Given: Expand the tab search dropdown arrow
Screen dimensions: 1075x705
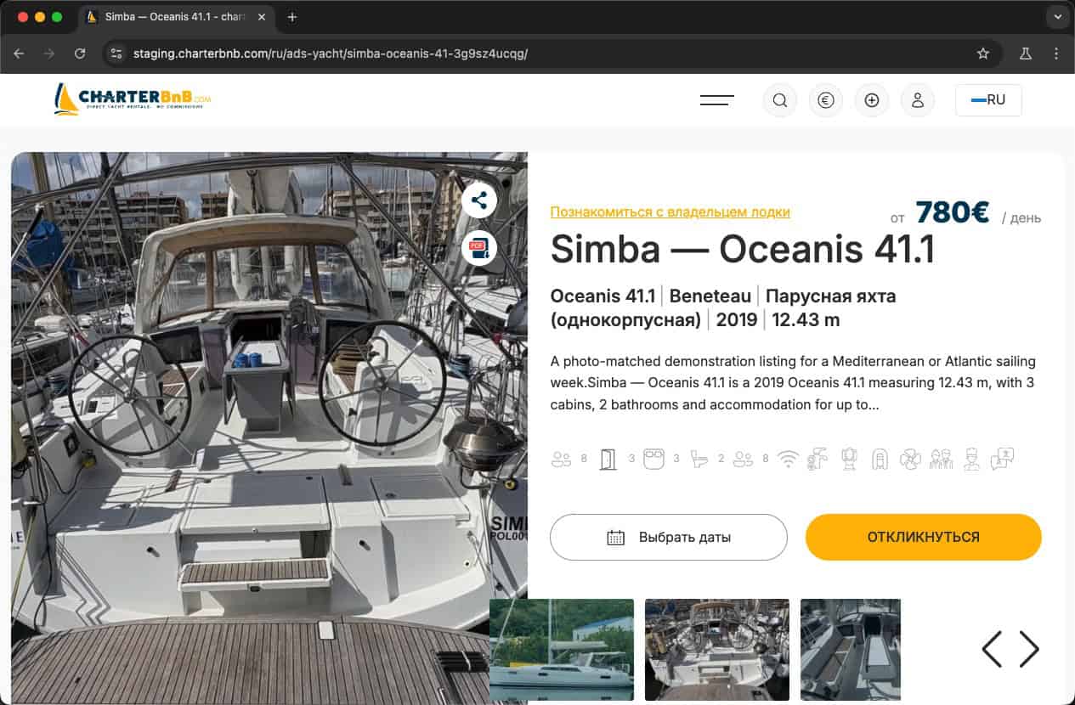Looking at the screenshot, I should click(x=1057, y=17).
